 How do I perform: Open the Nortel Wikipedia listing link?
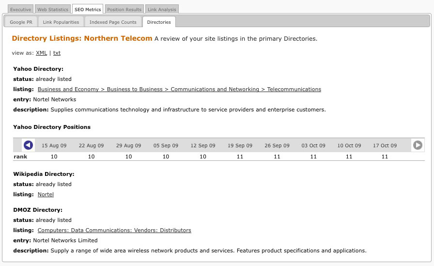[46, 194]
